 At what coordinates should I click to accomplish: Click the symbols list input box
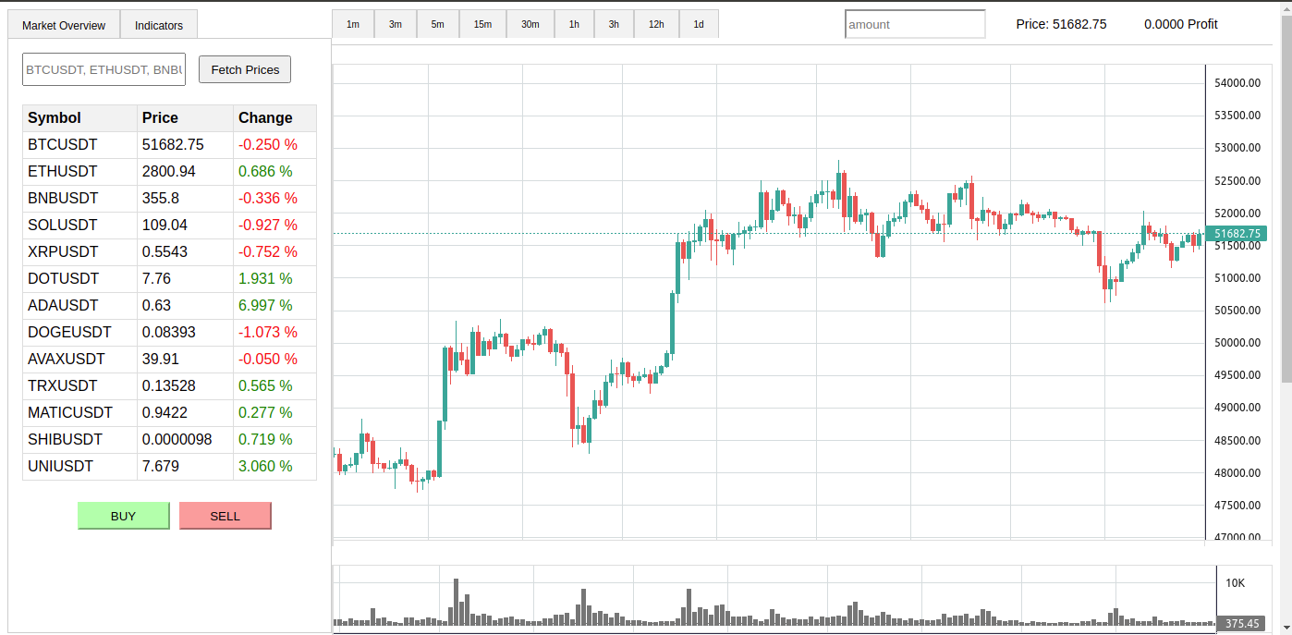(x=104, y=69)
